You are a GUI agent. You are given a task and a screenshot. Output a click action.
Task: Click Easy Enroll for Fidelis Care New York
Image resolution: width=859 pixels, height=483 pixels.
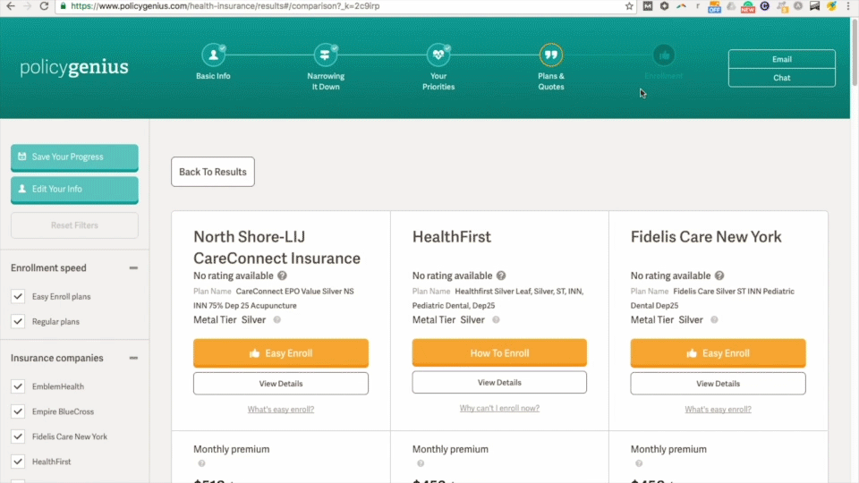click(718, 353)
